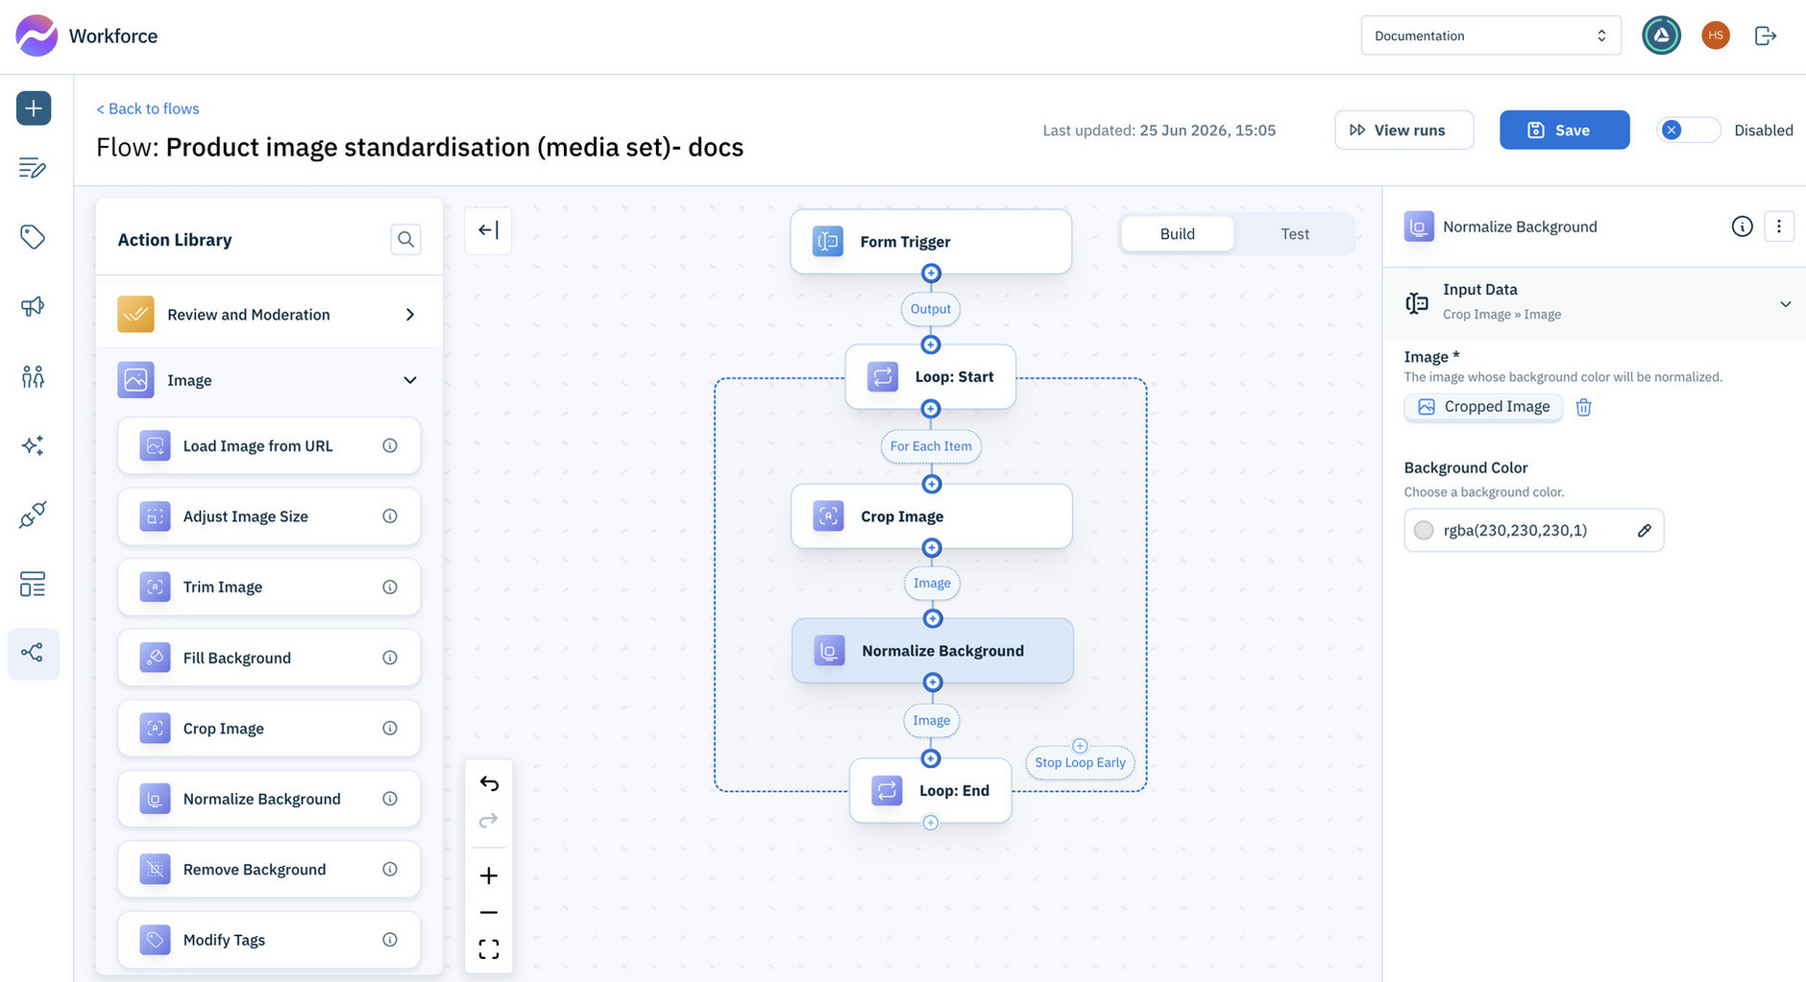Open the Documentation workspace dropdown
Viewport: 1806px width, 982px height.
(x=1491, y=36)
